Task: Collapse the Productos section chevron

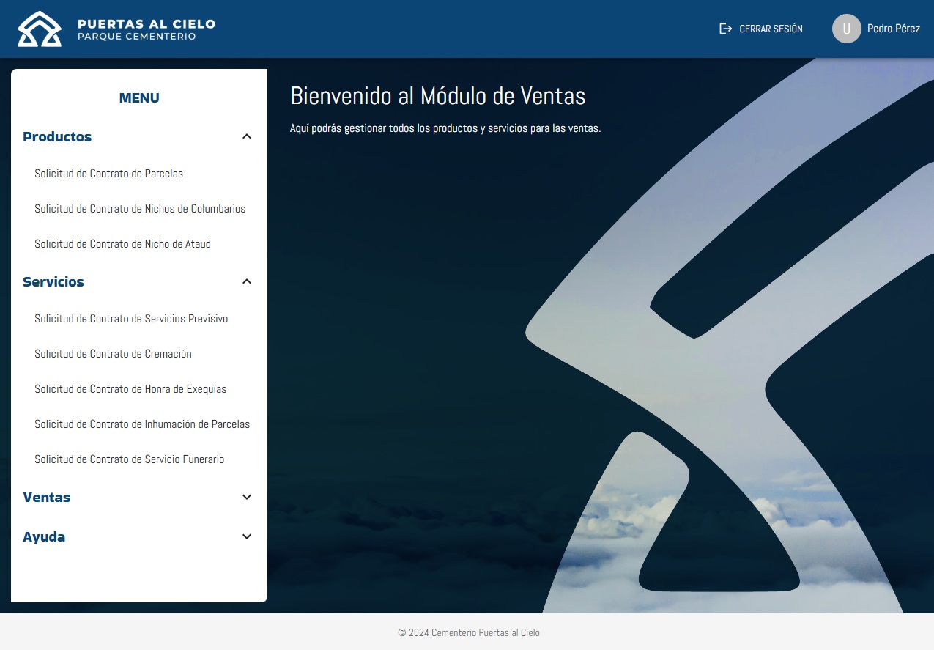Action: [247, 136]
